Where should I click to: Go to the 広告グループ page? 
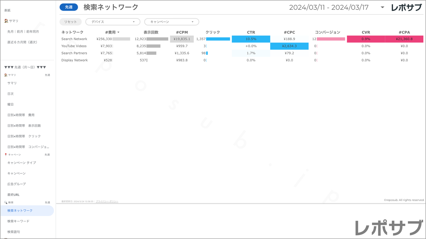17,184
